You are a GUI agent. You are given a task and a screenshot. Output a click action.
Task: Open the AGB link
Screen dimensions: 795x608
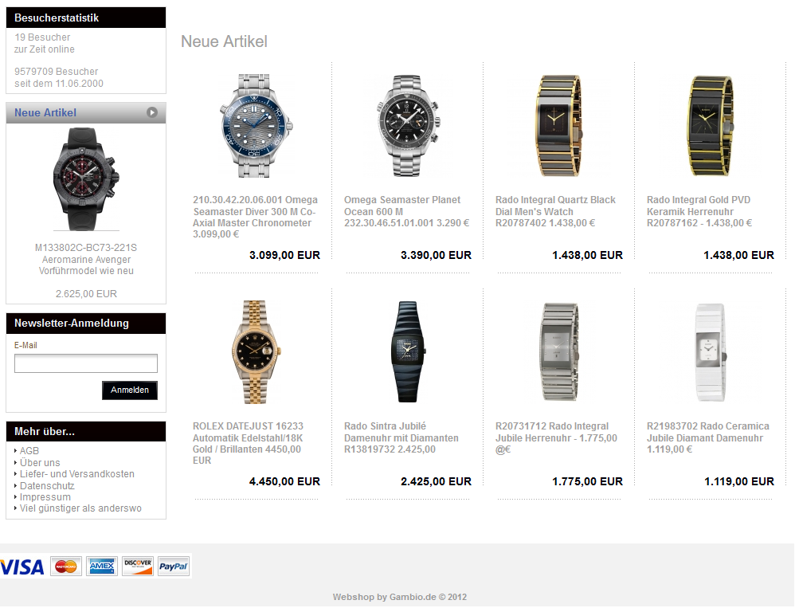tap(29, 451)
